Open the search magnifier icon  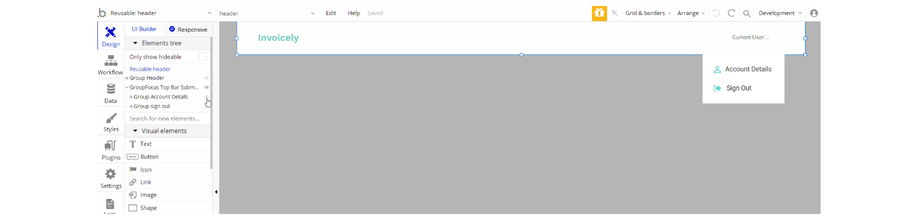click(x=747, y=14)
